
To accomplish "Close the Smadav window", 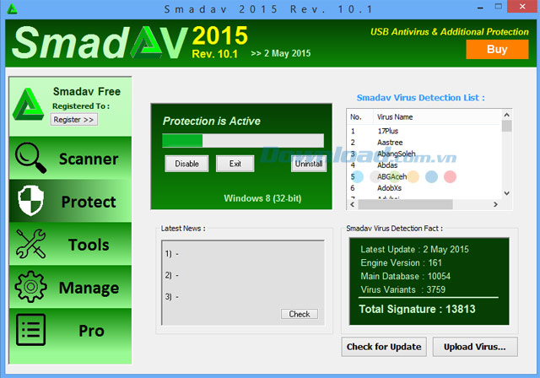I will 522,7.
